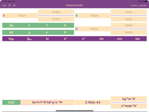Viewport: 149px width, 112px height.
Task: Select variable C numerator Units field
Action: pyautogui.click(x=129, y=25)
